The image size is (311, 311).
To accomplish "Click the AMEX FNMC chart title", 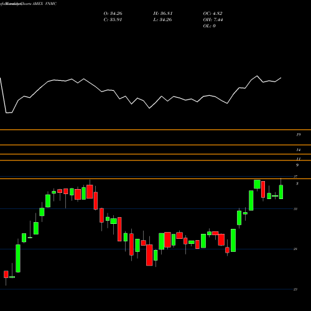I will (x=44, y=4).
